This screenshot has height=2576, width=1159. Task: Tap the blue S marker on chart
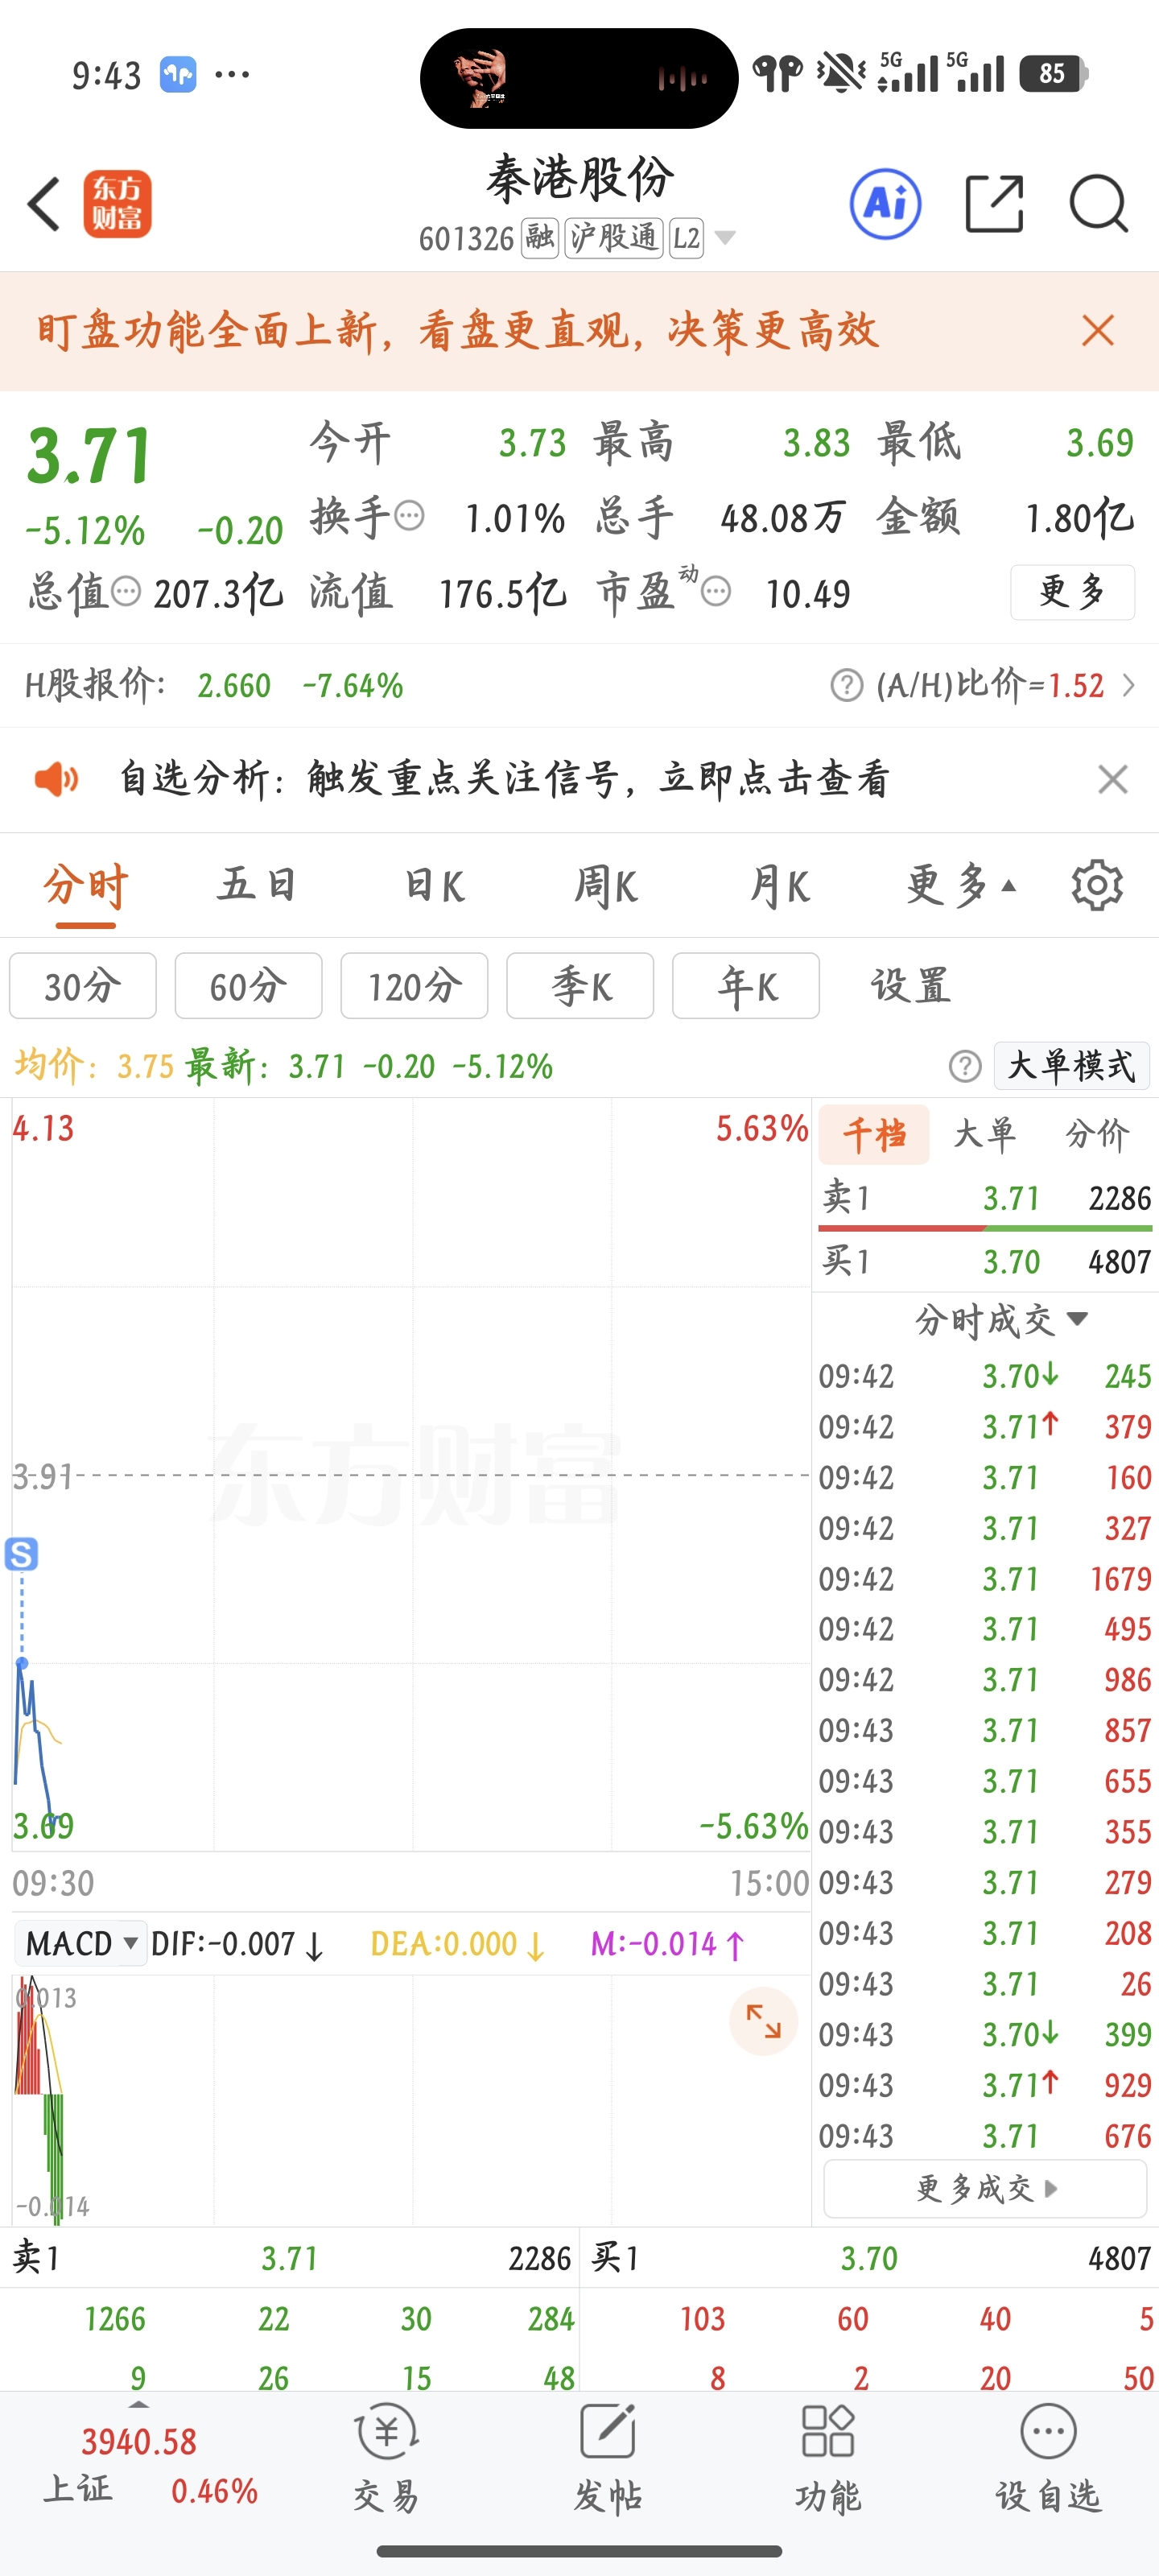[x=21, y=1554]
